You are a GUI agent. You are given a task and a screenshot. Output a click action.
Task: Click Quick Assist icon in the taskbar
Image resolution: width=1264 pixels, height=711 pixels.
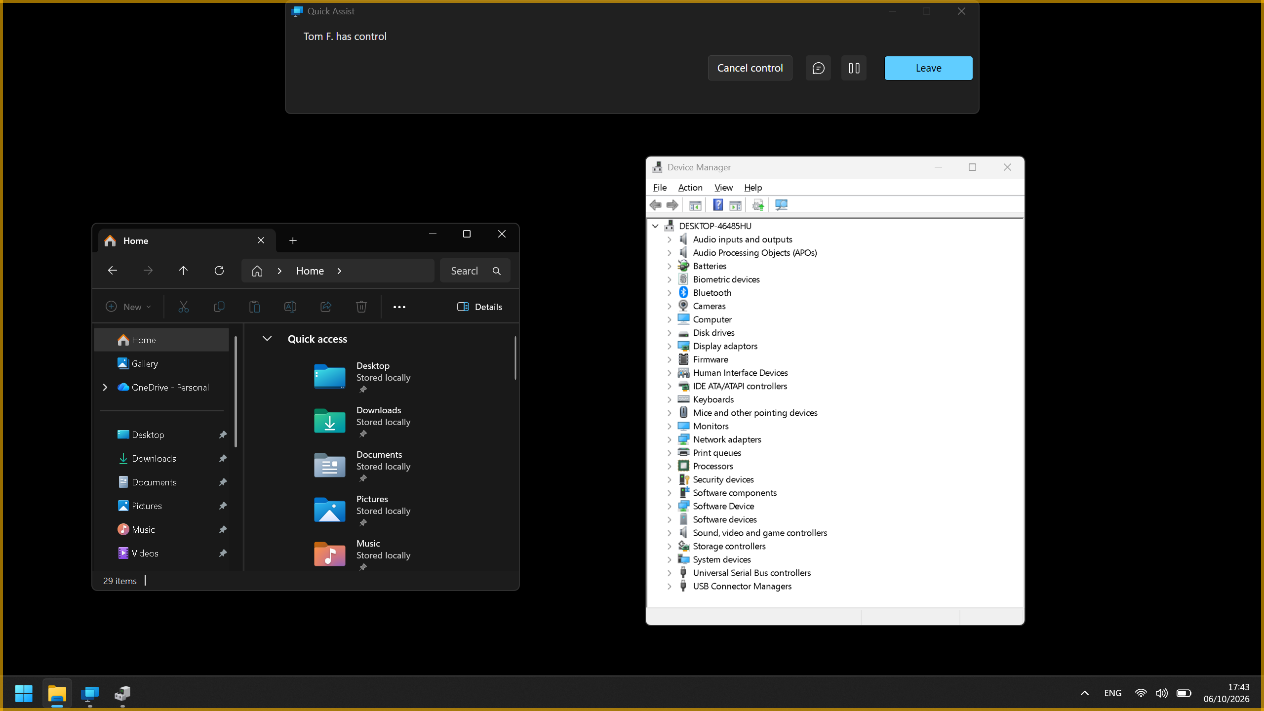pyautogui.click(x=89, y=693)
